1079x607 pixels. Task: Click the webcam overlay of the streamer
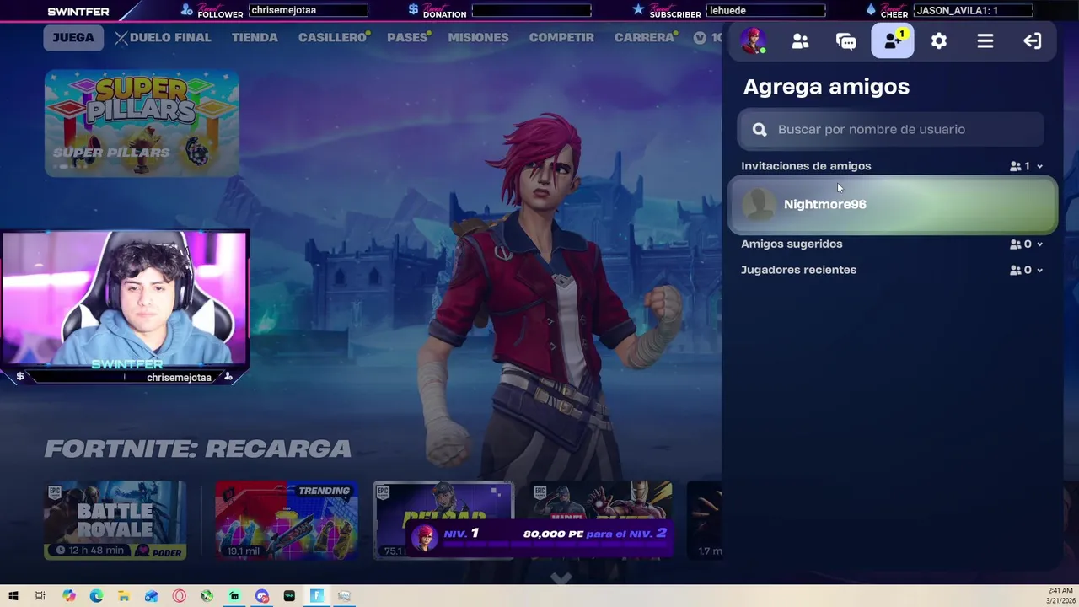pyautogui.click(x=125, y=299)
